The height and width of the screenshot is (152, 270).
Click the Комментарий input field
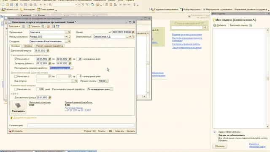[x=81, y=125]
